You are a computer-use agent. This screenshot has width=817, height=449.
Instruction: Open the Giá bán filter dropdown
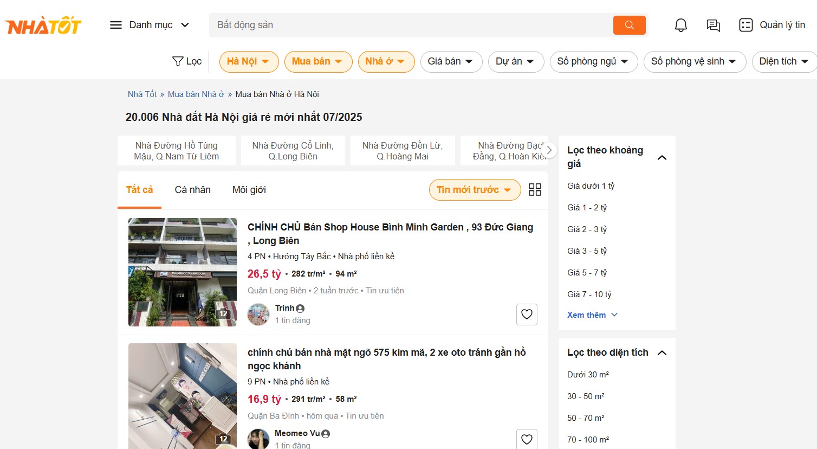pyautogui.click(x=451, y=61)
